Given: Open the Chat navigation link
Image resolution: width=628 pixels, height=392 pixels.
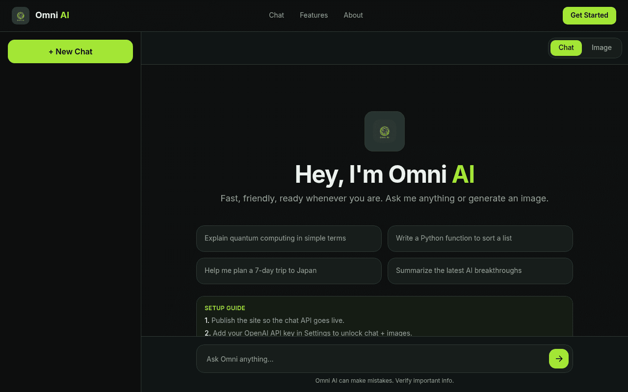Looking at the screenshot, I should (x=277, y=15).
